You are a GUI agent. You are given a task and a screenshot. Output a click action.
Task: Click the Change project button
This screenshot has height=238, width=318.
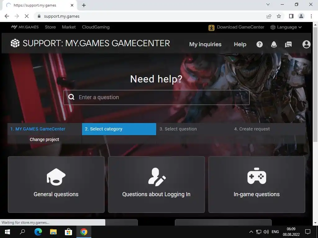44,139
